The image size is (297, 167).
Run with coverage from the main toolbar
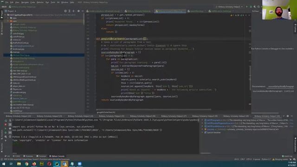coord(255,6)
